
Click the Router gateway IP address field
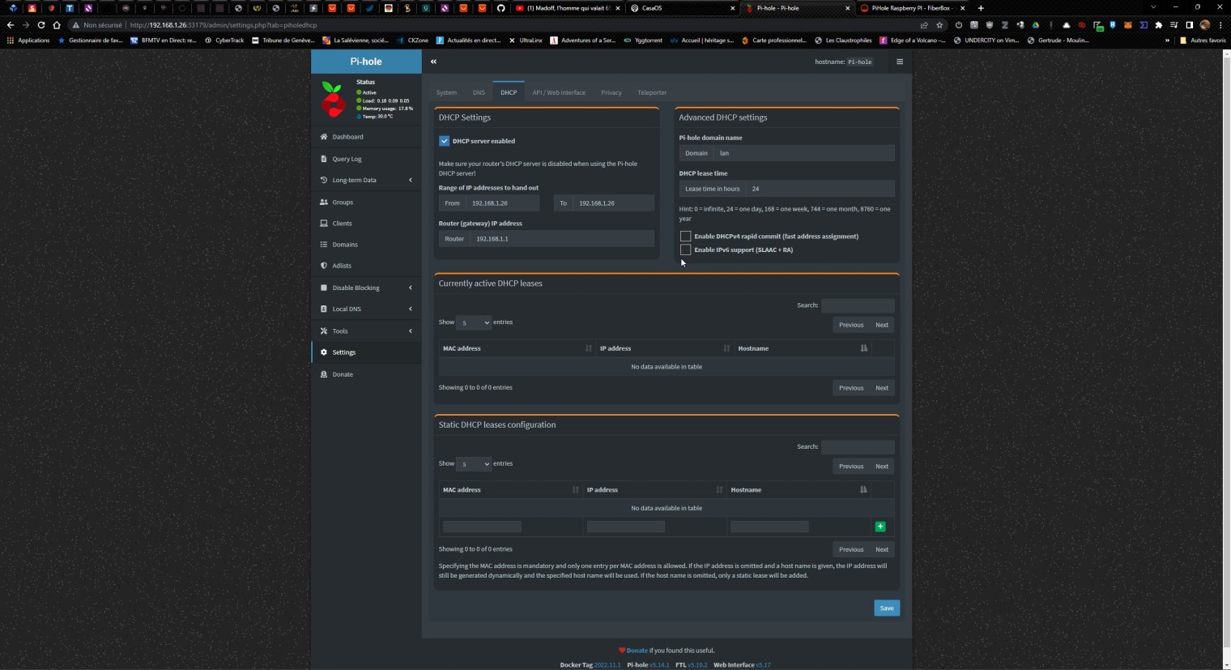[x=562, y=239]
